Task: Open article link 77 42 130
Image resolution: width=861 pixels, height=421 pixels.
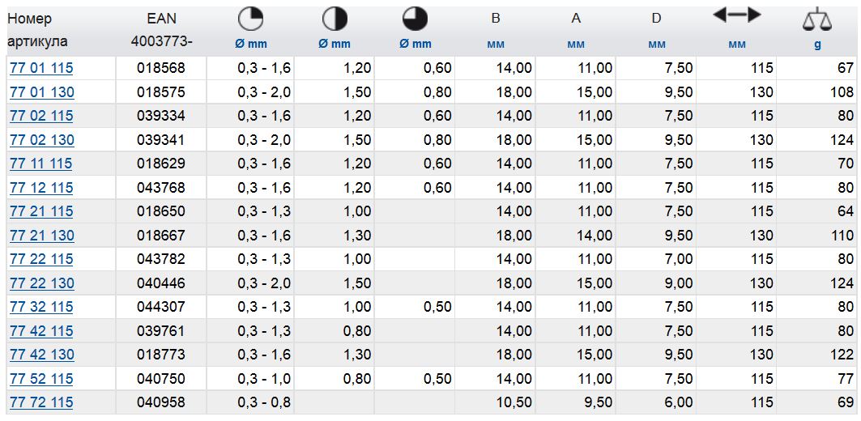Action: pyautogui.click(x=40, y=355)
